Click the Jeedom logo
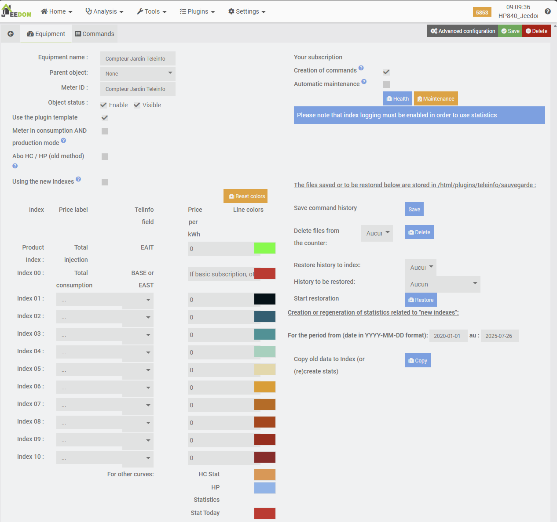The height and width of the screenshot is (522, 557). (x=17, y=11)
